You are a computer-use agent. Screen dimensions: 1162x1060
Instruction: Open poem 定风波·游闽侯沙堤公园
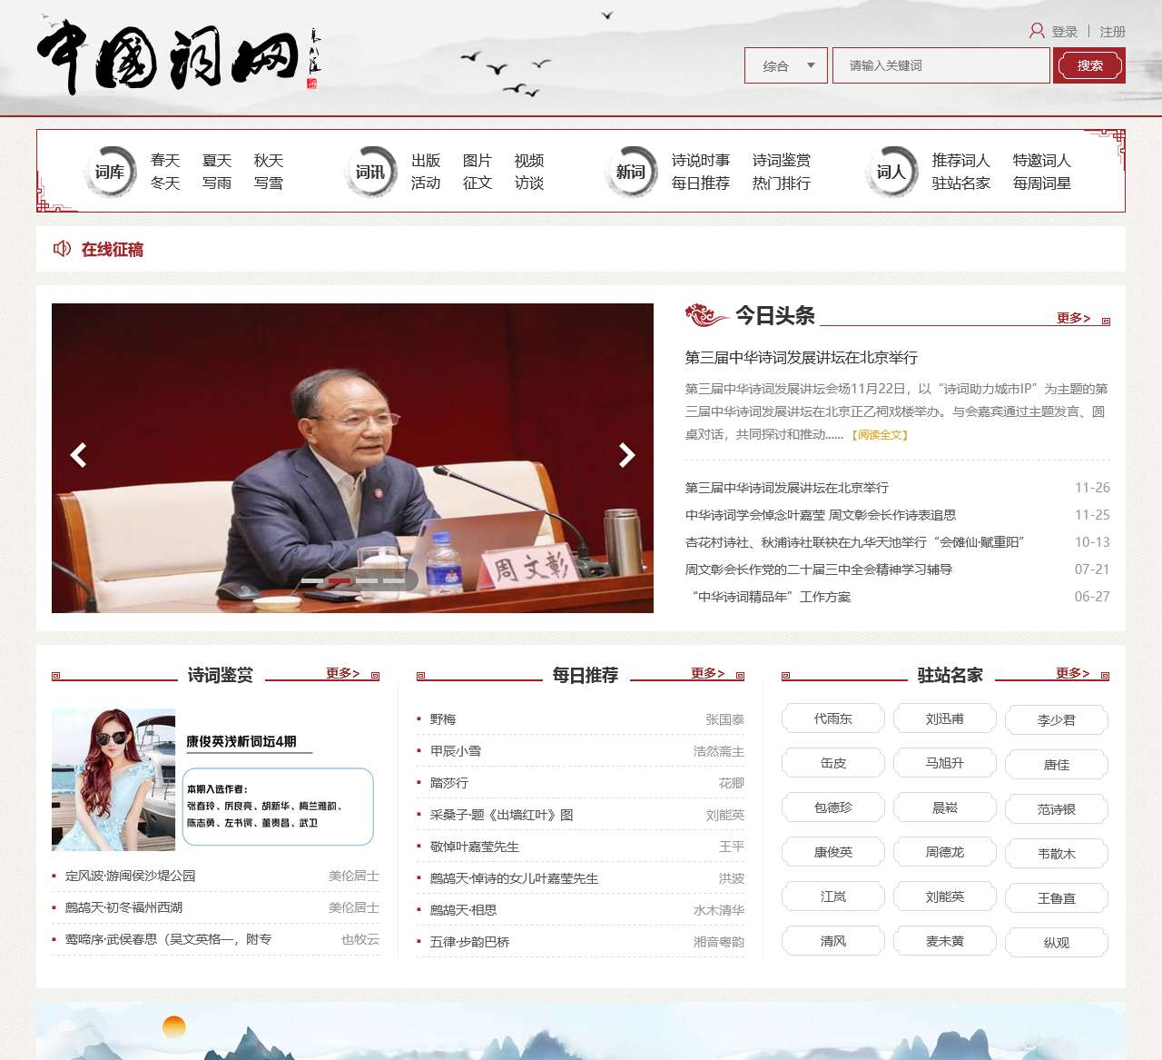(131, 876)
